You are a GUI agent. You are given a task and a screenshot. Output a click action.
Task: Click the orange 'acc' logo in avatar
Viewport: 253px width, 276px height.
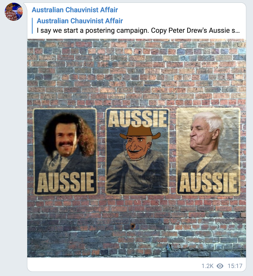(20, 11)
